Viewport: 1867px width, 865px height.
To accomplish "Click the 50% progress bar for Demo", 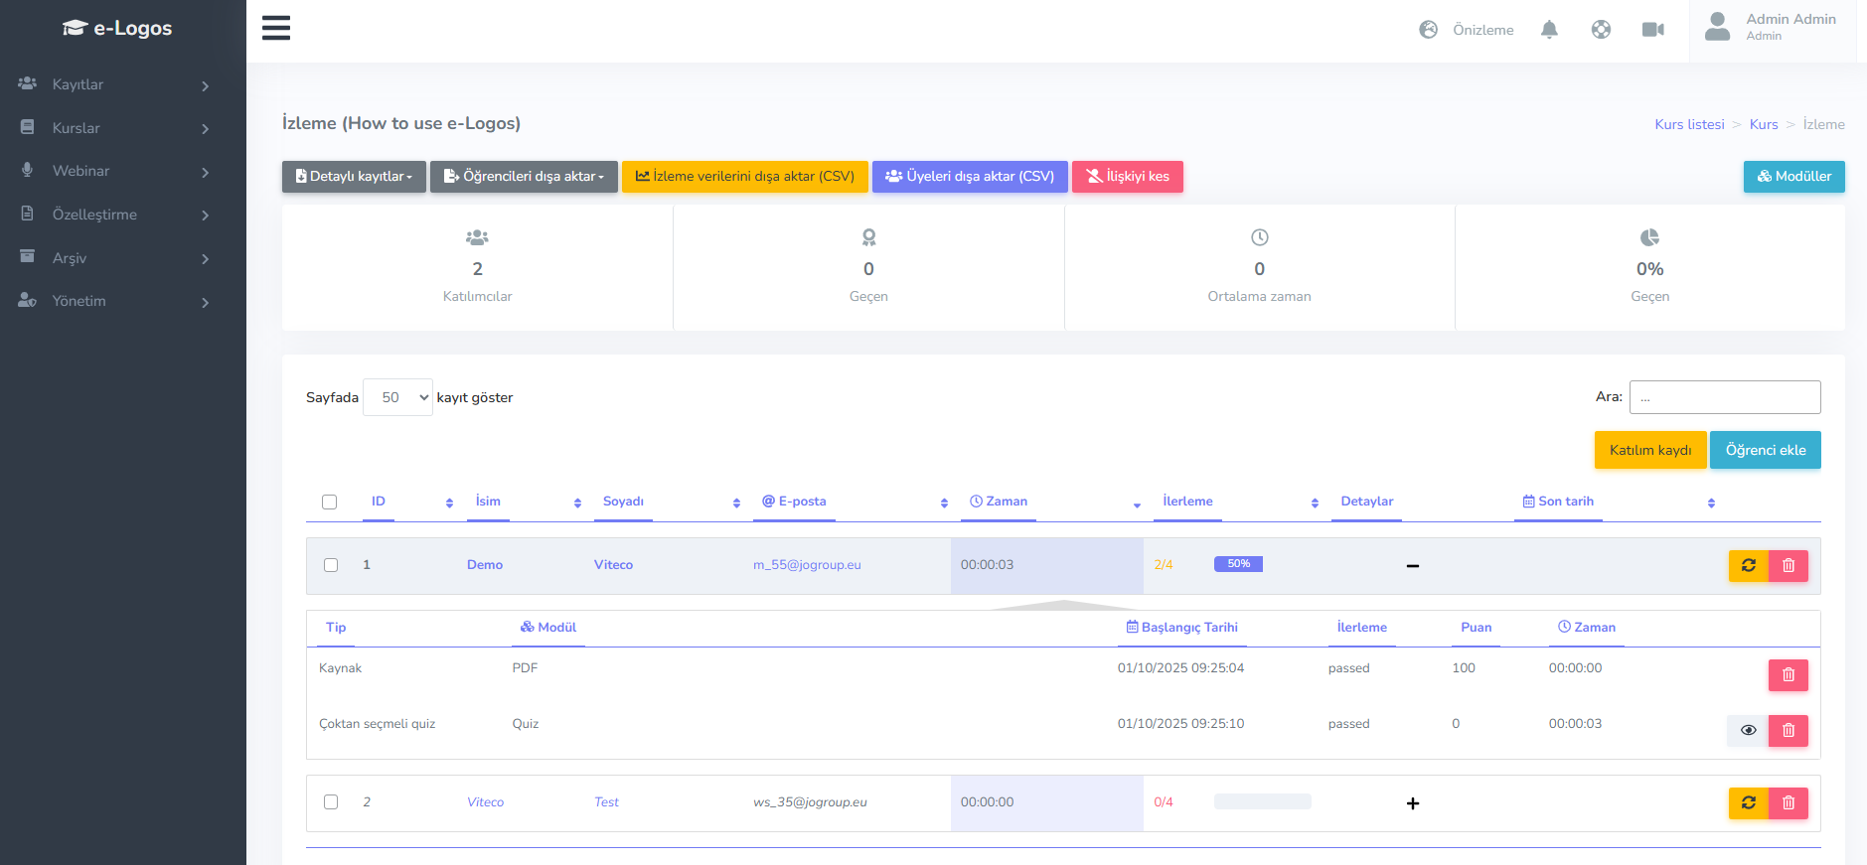I will 1238,564.
